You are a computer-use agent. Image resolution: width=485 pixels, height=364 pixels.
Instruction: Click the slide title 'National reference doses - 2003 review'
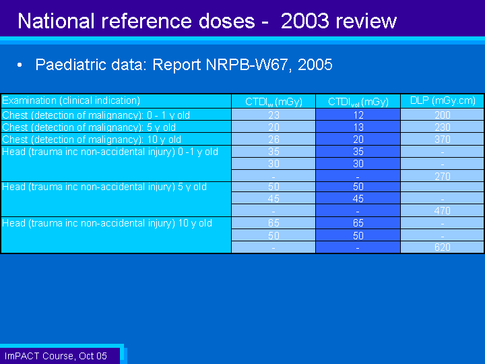click(207, 21)
